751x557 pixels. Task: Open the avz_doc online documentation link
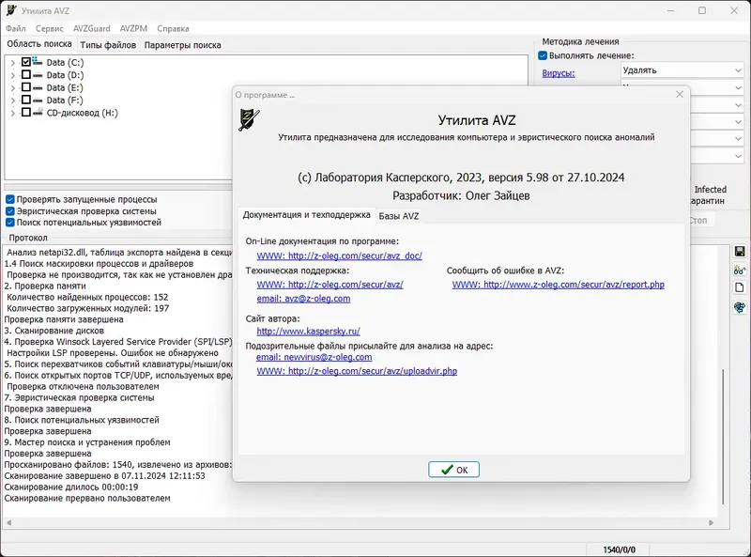tap(339, 255)
